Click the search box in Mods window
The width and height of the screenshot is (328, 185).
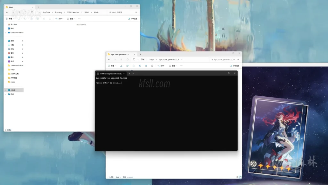click(123, 12)
